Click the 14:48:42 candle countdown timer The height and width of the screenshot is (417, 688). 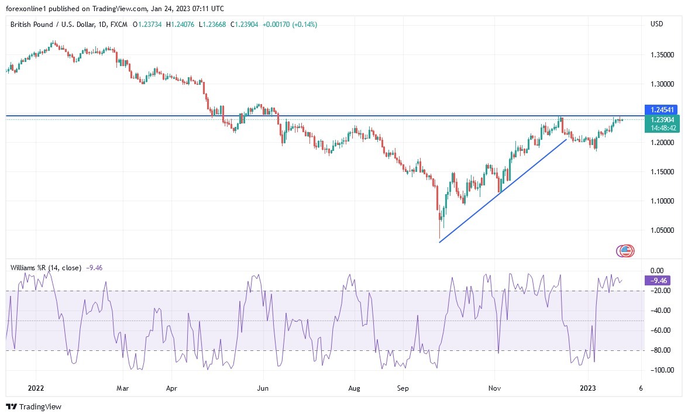pos(662,128)
